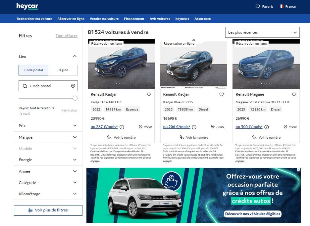
Task: Open Vendre ma voiture menu
Action: point(104,19)
